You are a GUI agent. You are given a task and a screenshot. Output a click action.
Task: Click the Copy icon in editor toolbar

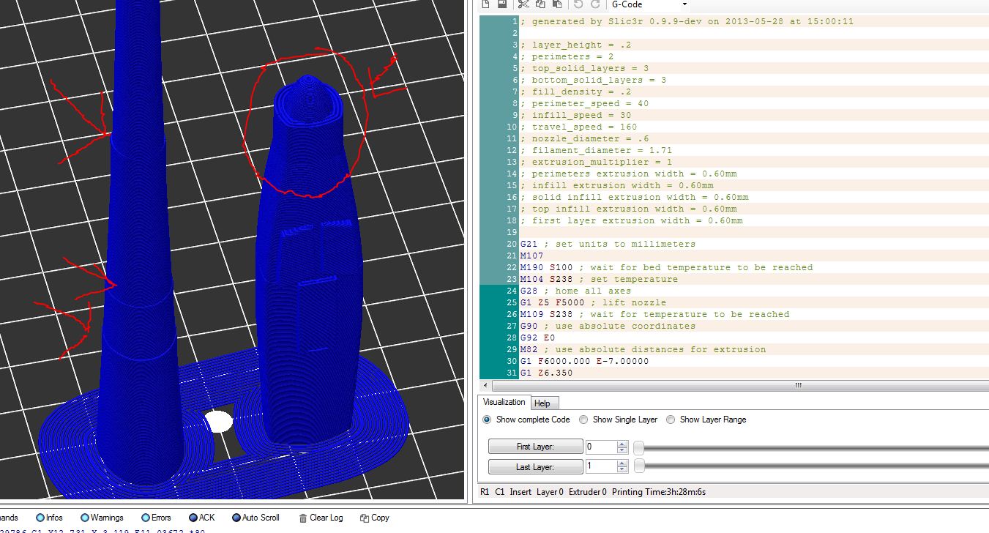(540, 4)
